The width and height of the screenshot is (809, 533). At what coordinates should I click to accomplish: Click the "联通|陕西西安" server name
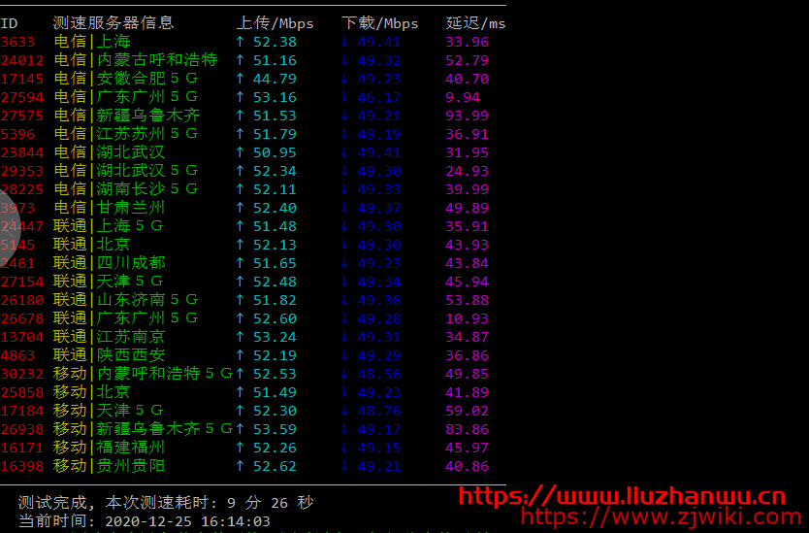coord(110,354)
